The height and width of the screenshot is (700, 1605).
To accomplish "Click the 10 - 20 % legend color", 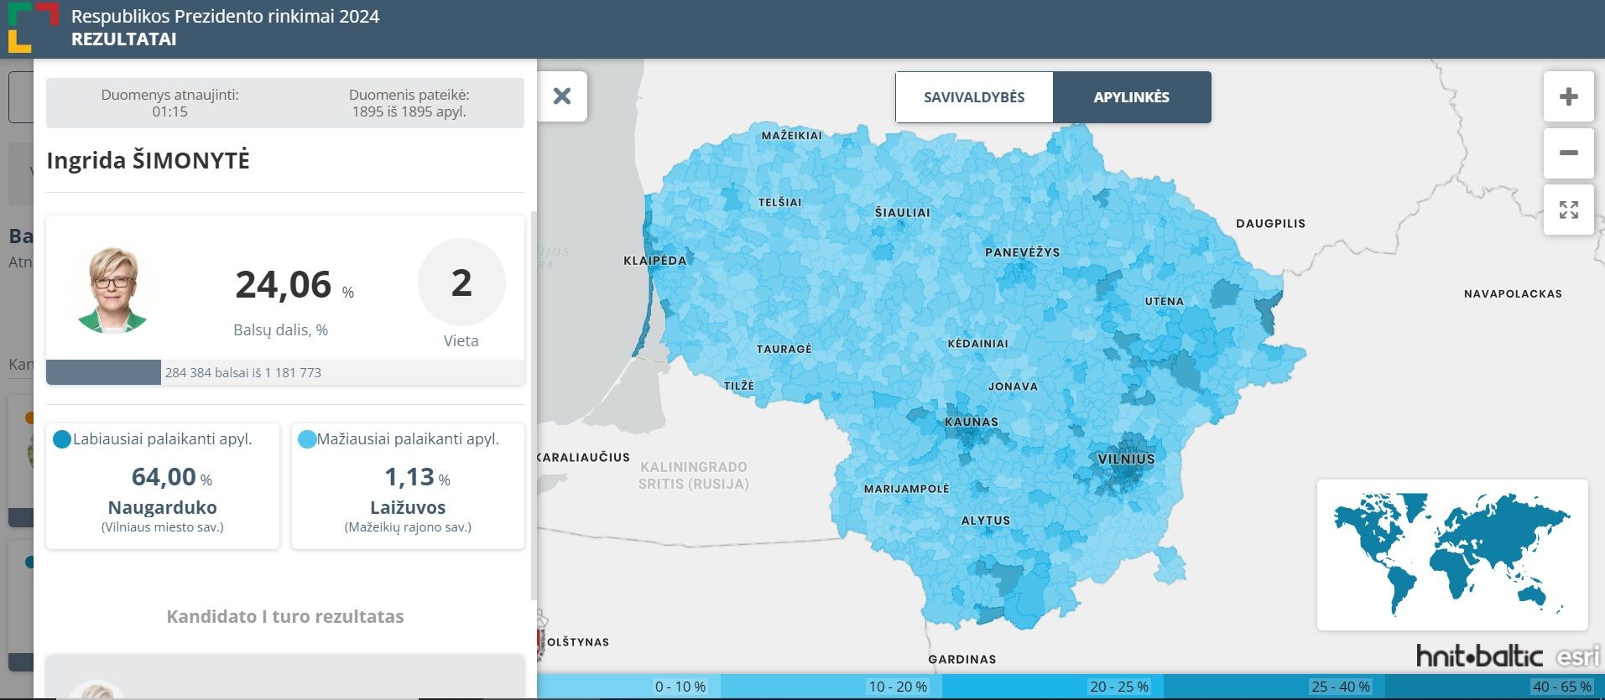I will [x=831, y=687].
